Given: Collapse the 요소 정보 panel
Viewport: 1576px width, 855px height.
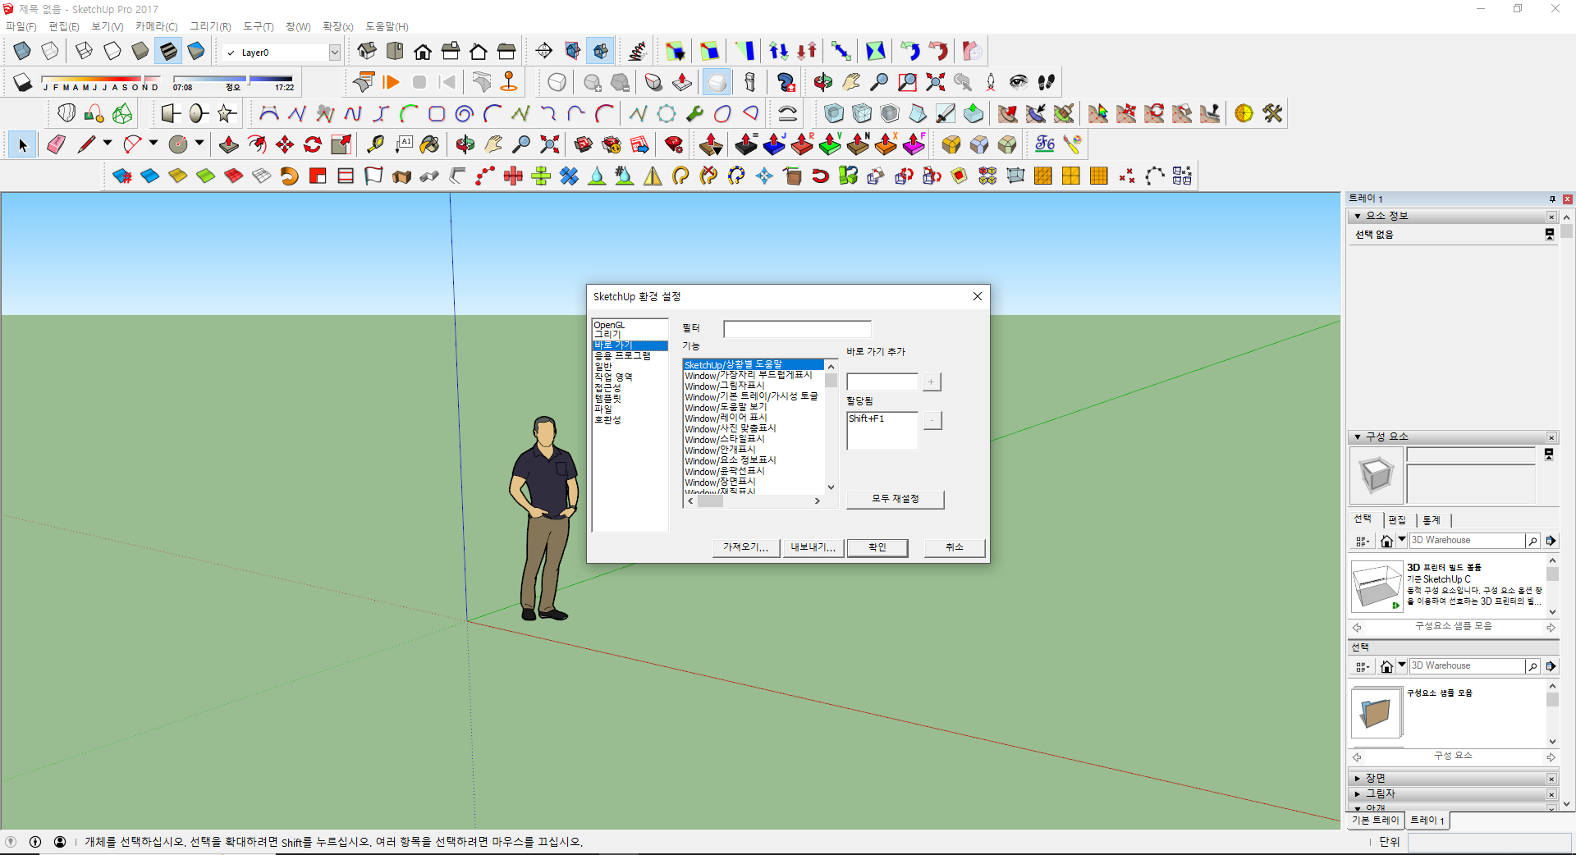Looking at the screenshot, I should pyautogui.click(x=1358, y=216).
